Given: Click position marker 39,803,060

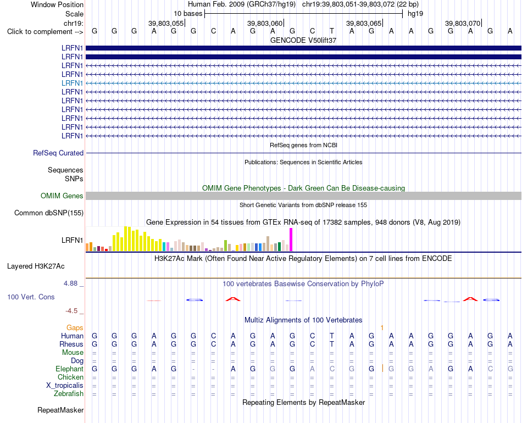Looking at the screenshot, I should point(265,23).
